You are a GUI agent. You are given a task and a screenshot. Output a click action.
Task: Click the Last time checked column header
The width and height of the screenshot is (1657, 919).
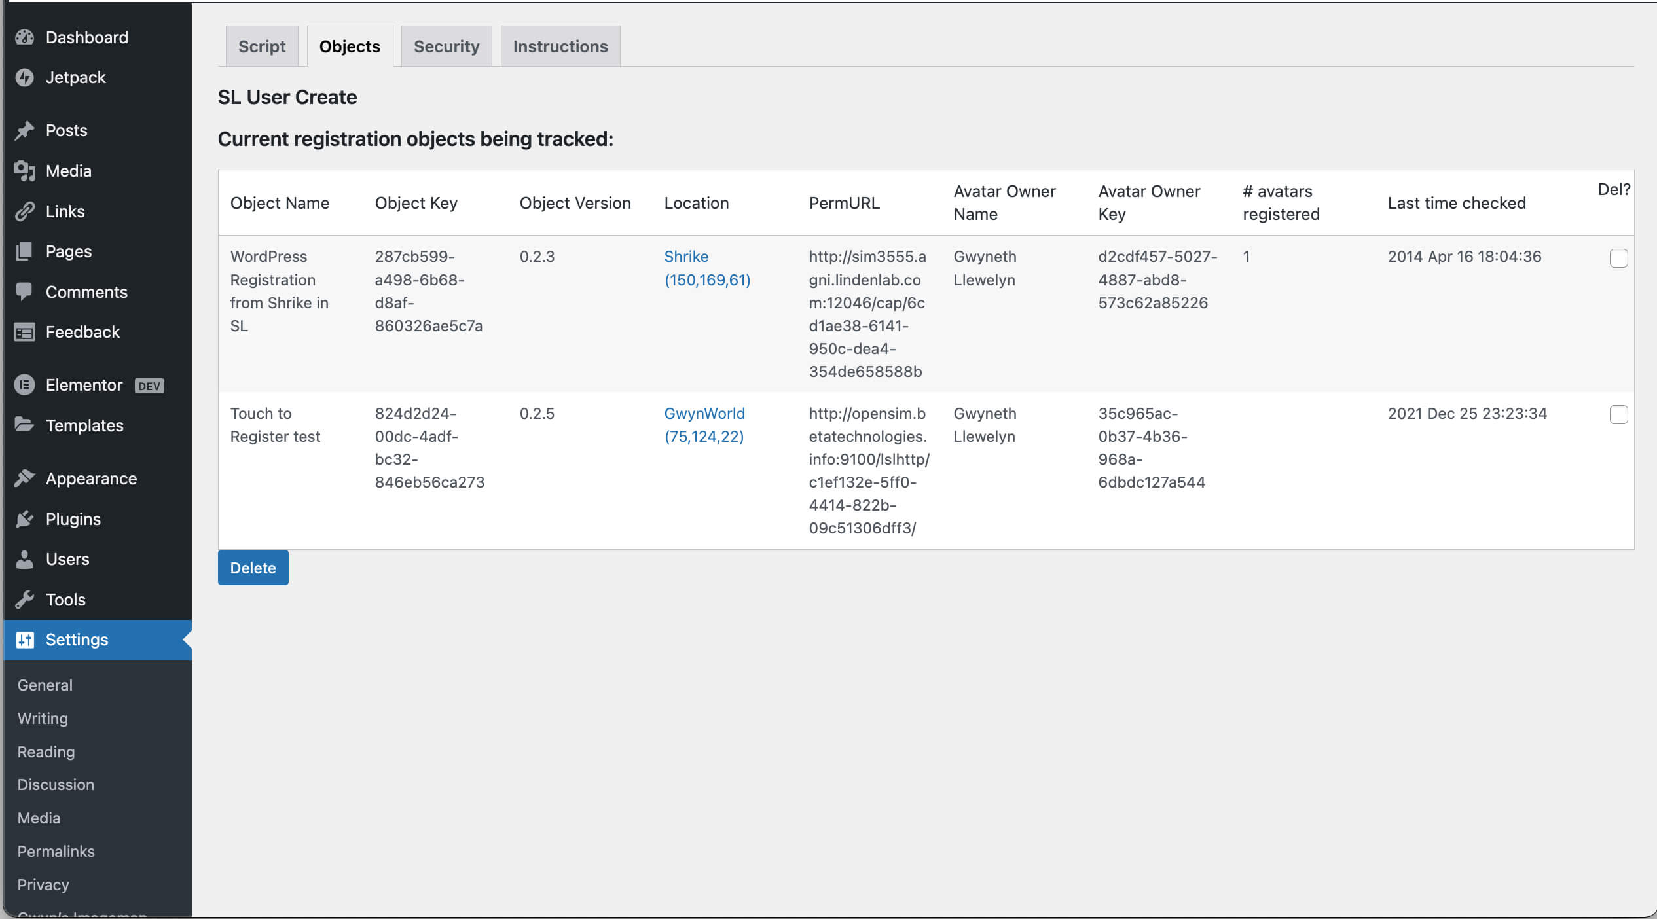point(1457,203)
